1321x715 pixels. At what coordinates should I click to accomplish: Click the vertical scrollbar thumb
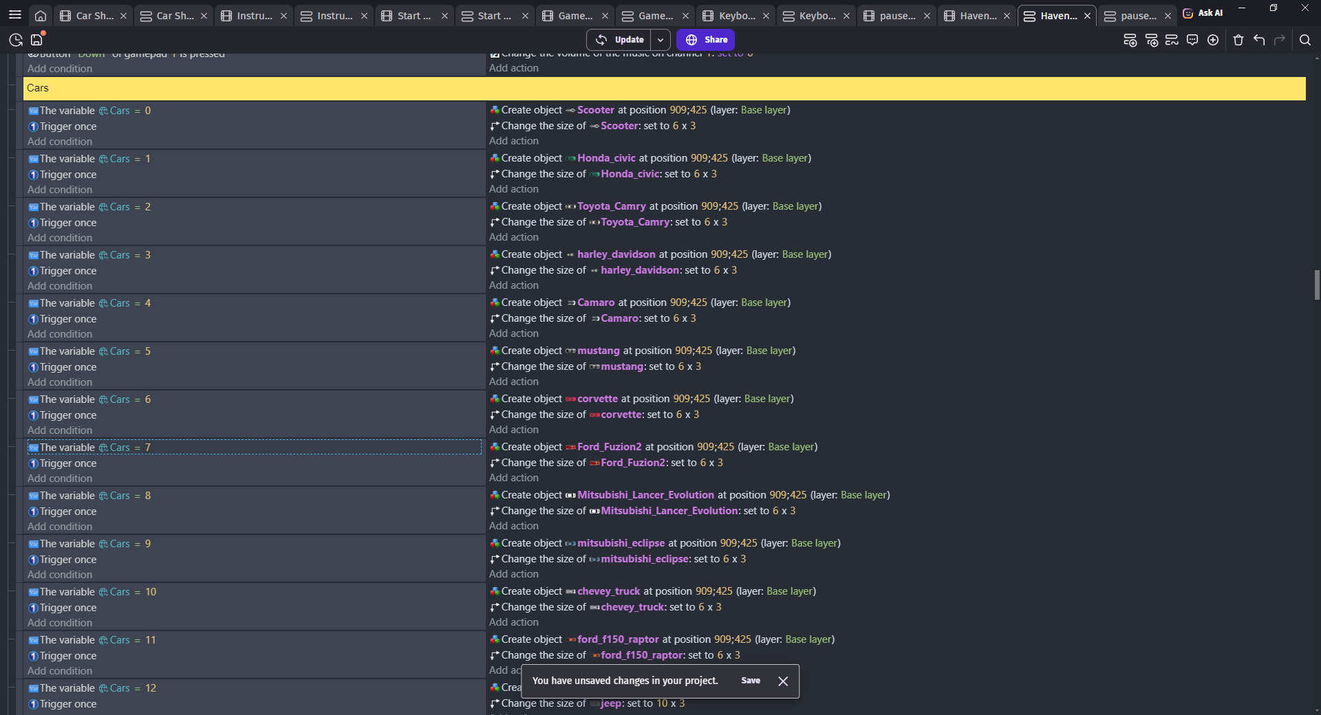pyautogui.click(x=1317, y=285)
